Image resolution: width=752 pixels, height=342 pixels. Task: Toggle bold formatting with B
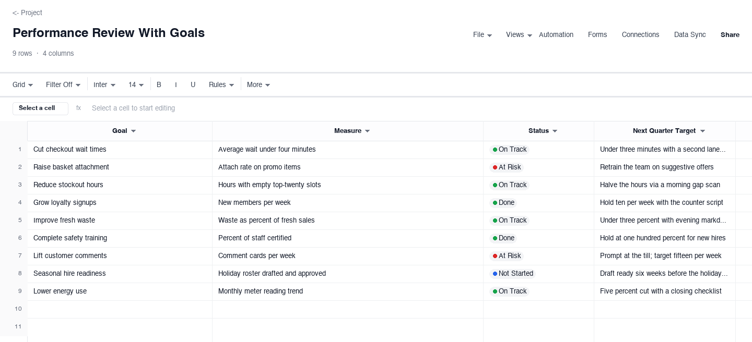click(x=159, y=84)
